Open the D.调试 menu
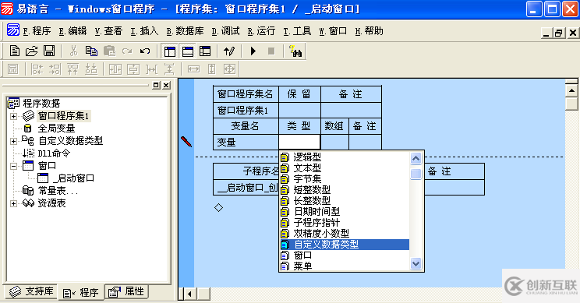Image resolution: width=580 pixels, height=303 pixels. 225,31
